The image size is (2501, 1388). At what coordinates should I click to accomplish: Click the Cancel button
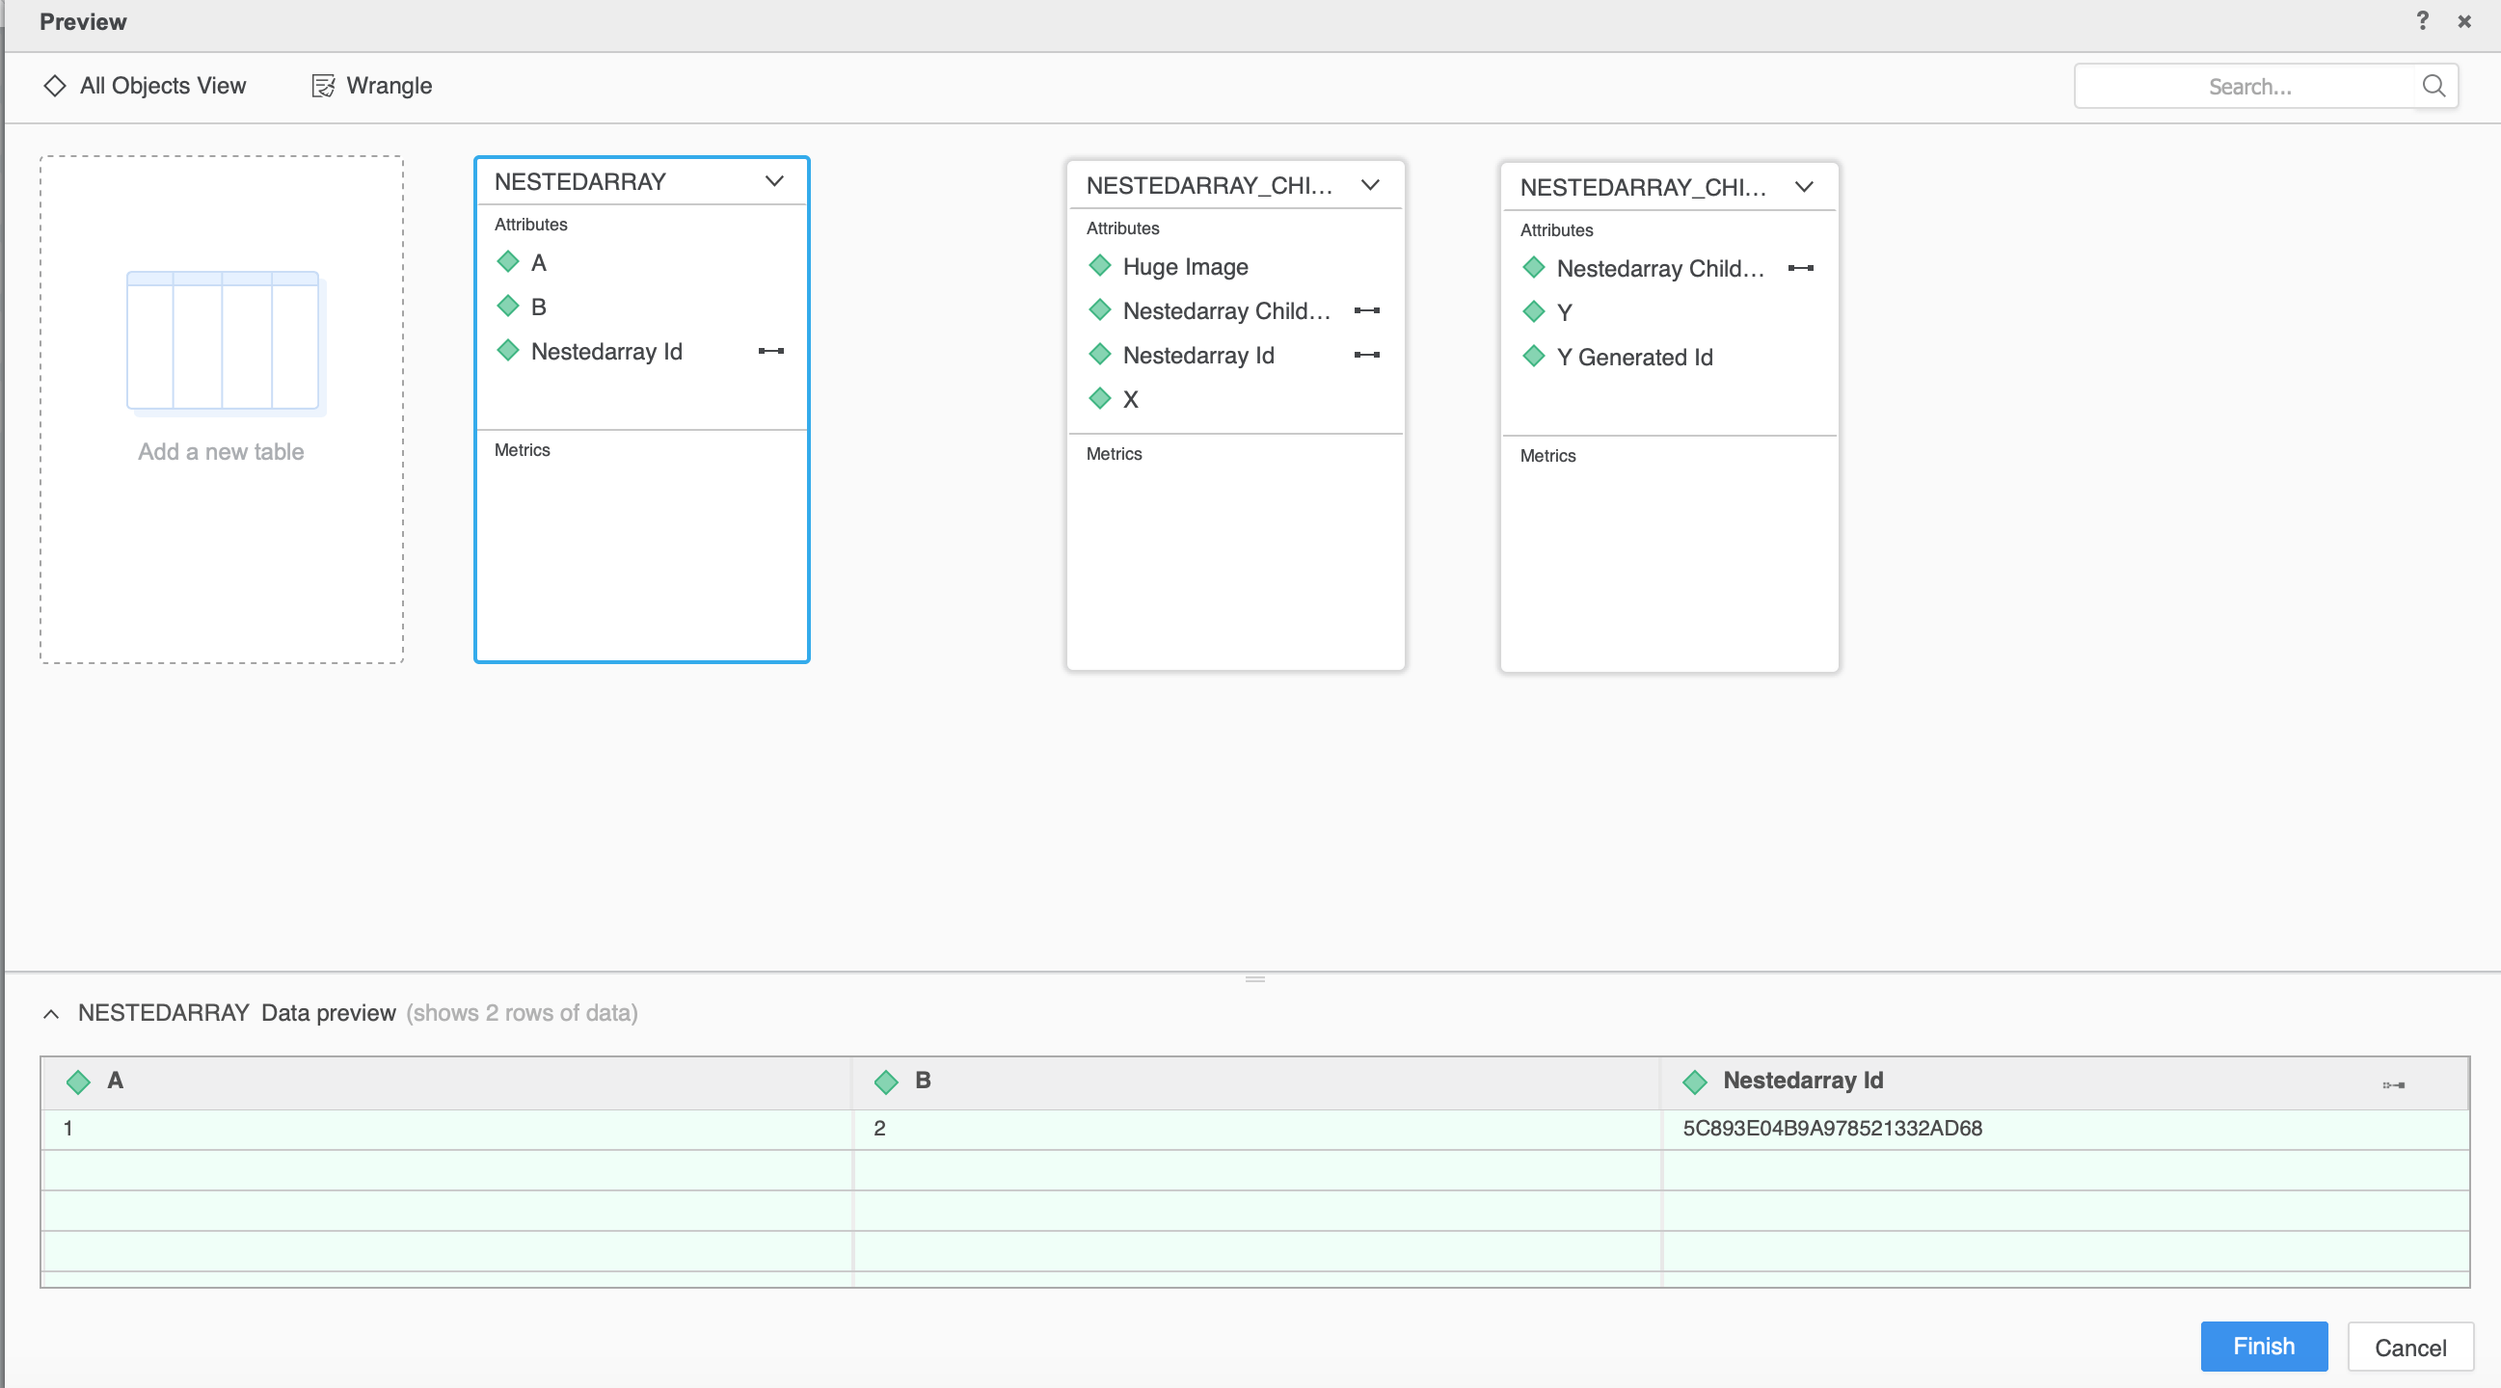(2409, 1348)
